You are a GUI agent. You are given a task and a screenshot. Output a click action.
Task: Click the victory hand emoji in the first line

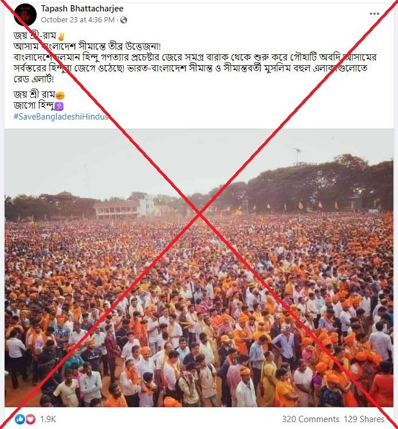tap(61, 36)
